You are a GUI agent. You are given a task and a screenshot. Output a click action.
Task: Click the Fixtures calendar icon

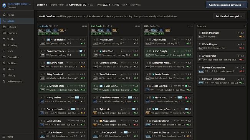(x=4, y=27)
